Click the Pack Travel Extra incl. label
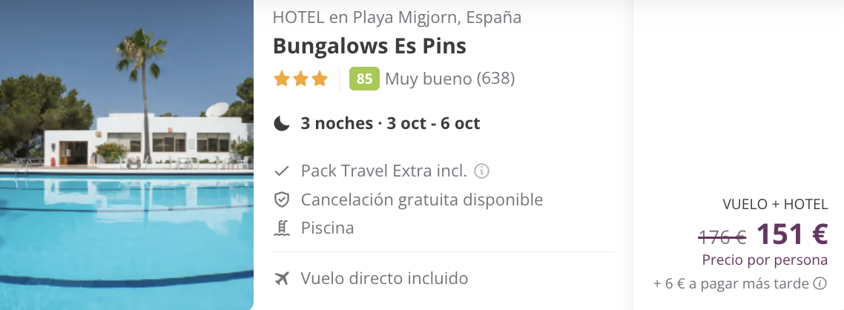This screenshot has height=310, width=844. 383,171
